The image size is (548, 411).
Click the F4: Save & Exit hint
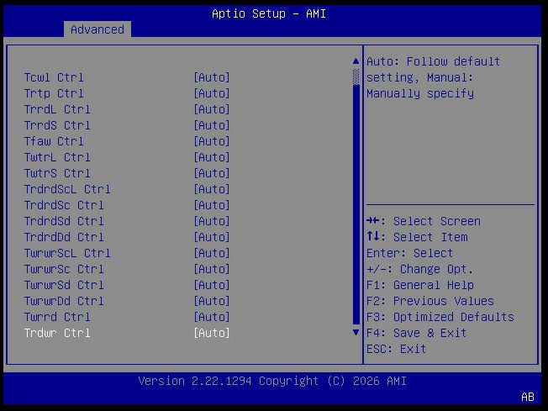pyautogui.click(x=416, y=333)
